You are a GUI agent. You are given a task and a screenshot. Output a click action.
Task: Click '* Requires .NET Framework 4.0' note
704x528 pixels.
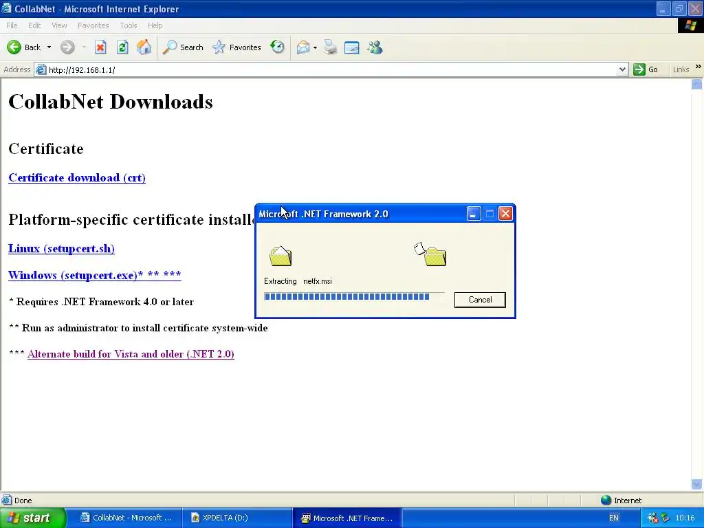pos(102,302)
